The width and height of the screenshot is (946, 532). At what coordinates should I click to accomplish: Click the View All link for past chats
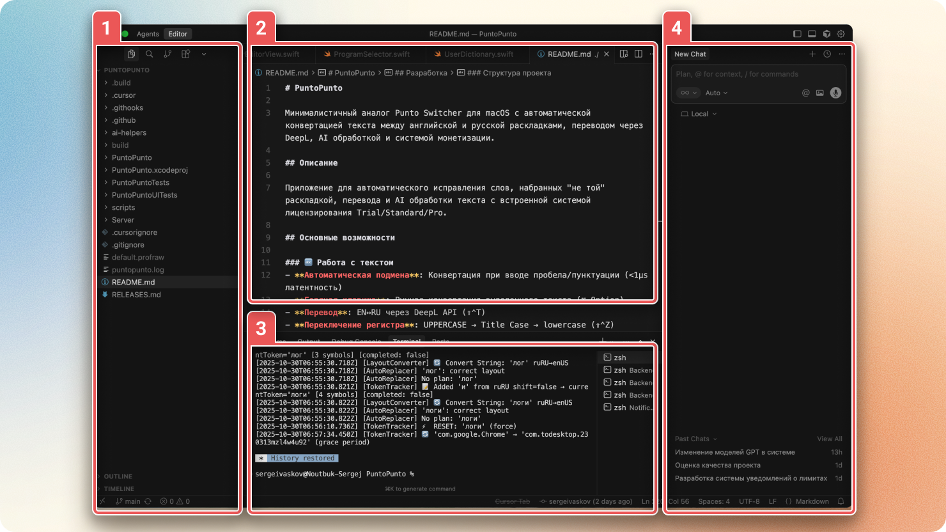tap(829, 439)
